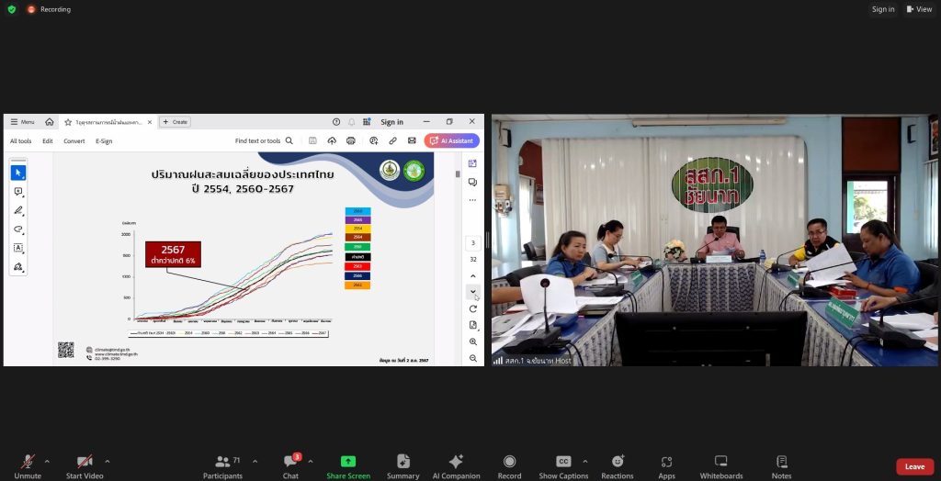The image size is (941, 481).
Task: Go to Acrobat Home icon
Action: coord(50,122)
